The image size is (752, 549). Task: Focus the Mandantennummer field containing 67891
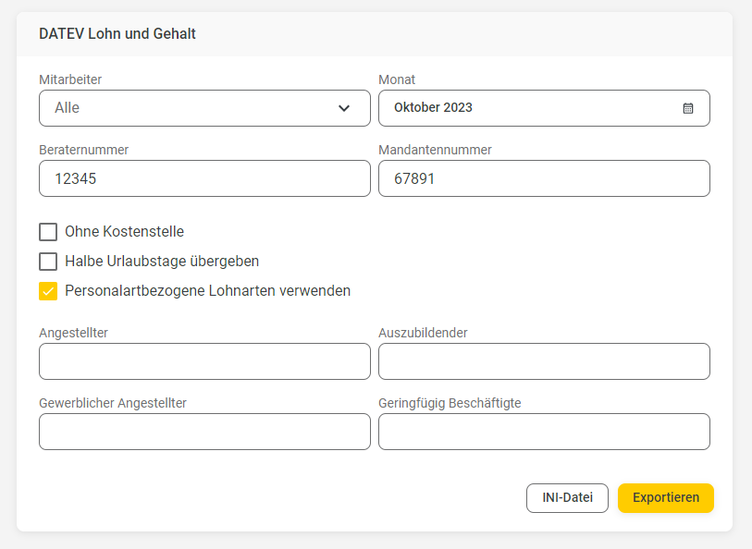[544, 178]
